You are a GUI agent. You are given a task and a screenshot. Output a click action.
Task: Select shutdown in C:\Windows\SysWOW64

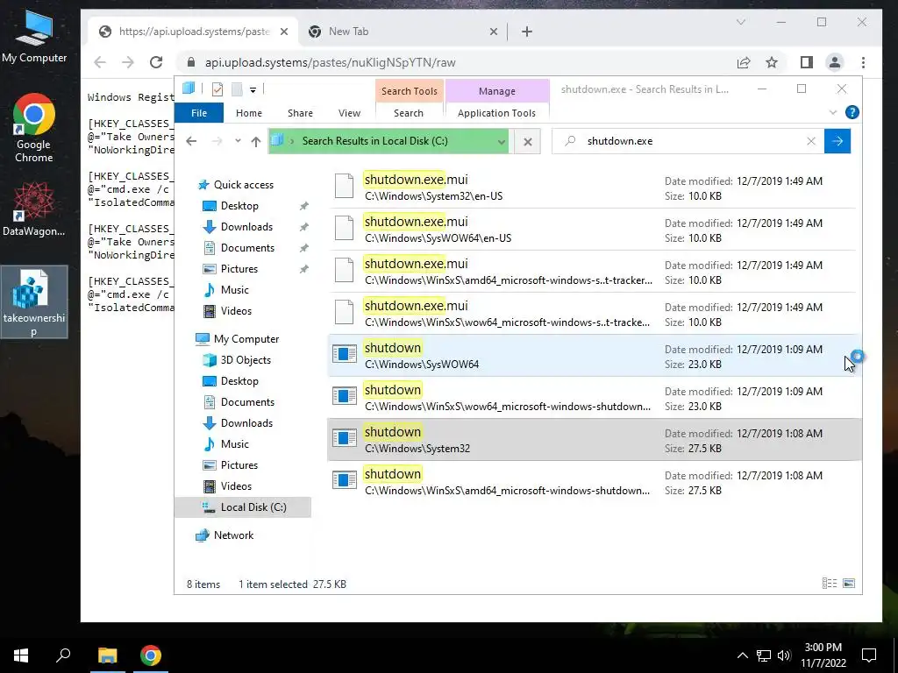(x=594, y=356)
